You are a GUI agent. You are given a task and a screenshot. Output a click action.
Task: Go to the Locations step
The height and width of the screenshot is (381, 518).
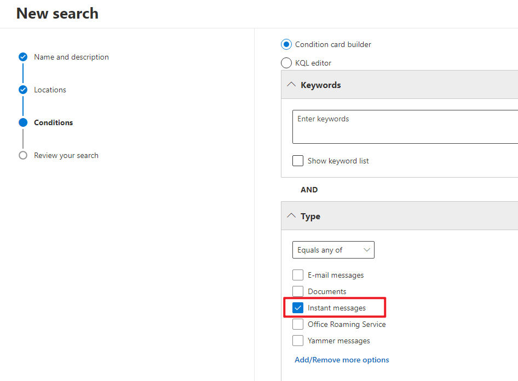point(51,90)
